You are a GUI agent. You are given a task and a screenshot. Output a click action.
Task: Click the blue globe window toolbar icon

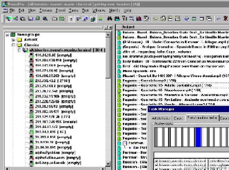187,19
